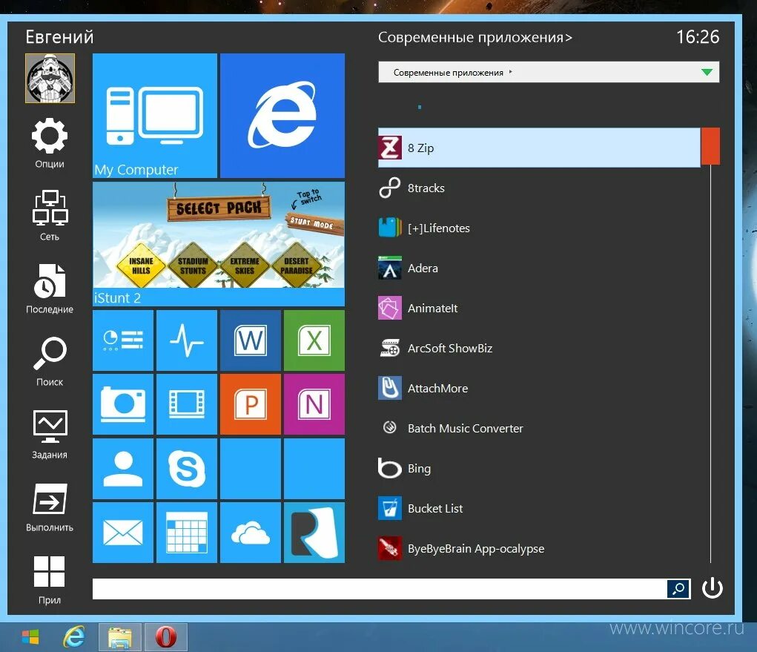Open the pulse line health tile

point(186,340)
